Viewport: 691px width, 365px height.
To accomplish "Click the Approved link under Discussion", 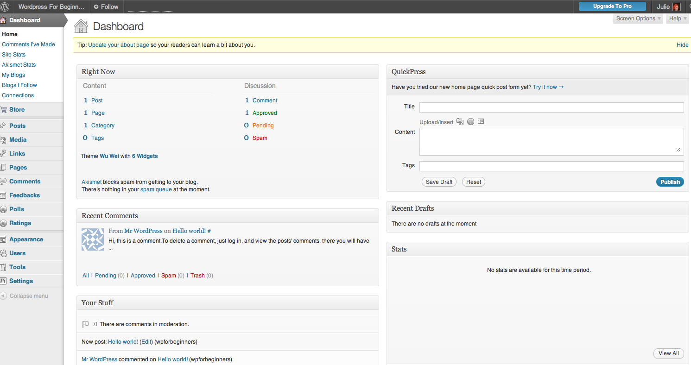I will point(265,113).
